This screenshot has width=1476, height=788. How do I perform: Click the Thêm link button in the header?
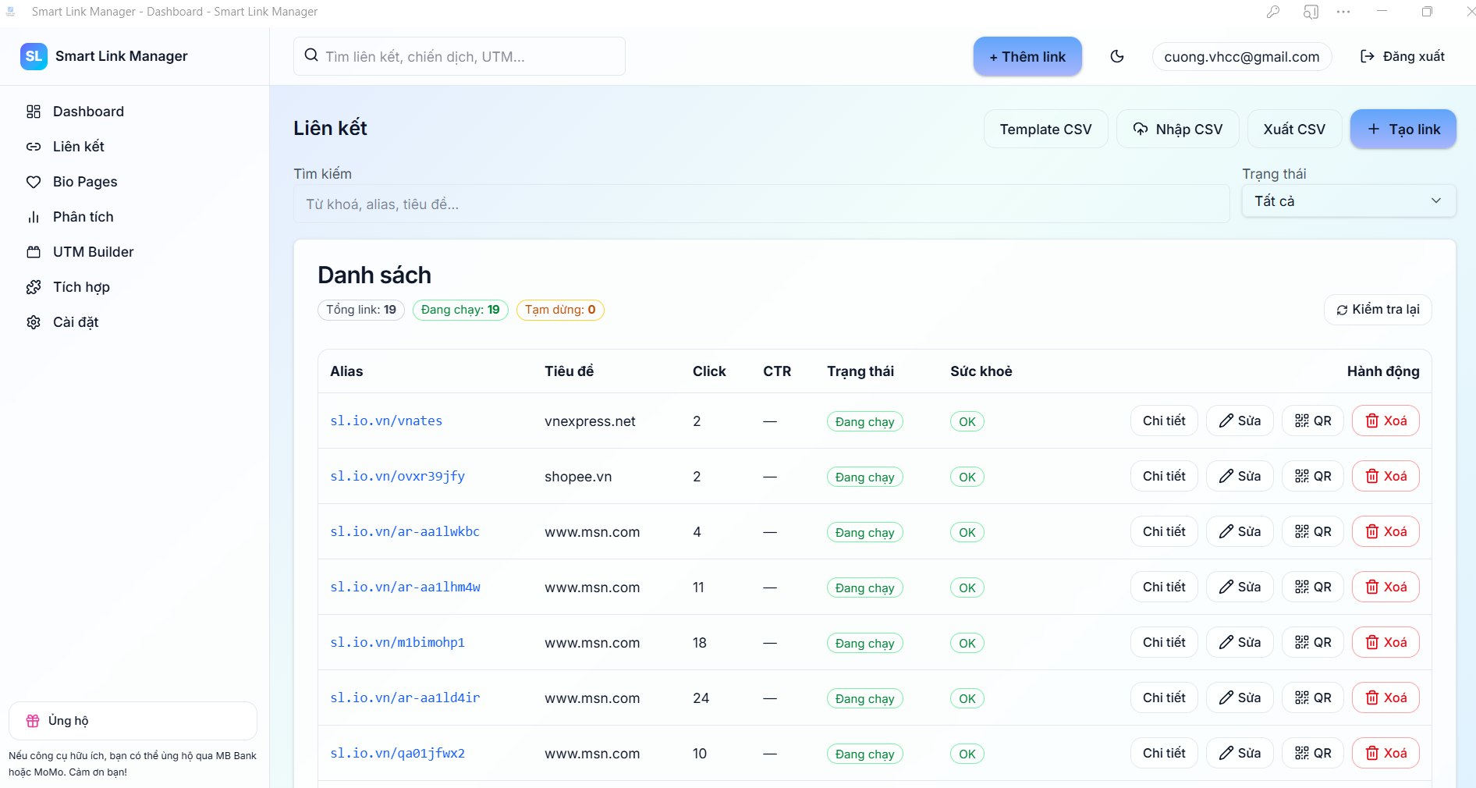coord(1027,56)
